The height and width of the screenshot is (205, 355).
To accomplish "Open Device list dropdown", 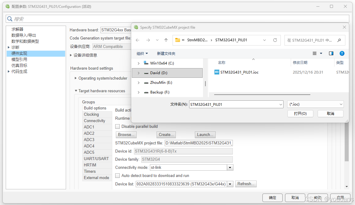I will [x=230, y=184].
